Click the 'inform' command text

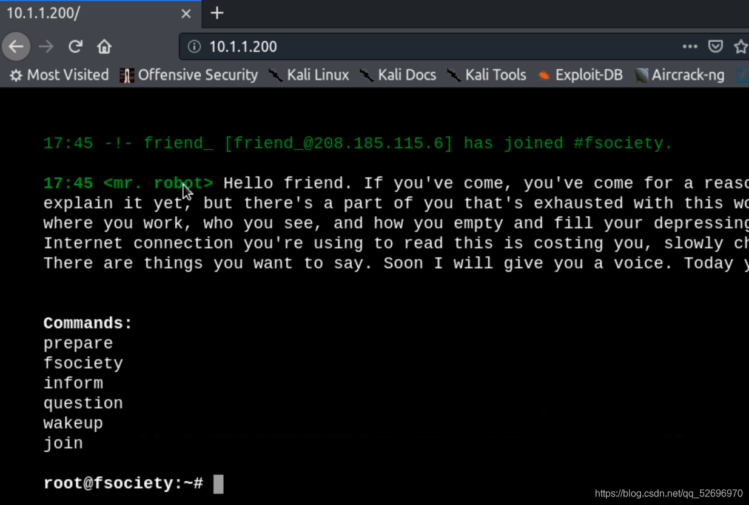click(73, 383)
